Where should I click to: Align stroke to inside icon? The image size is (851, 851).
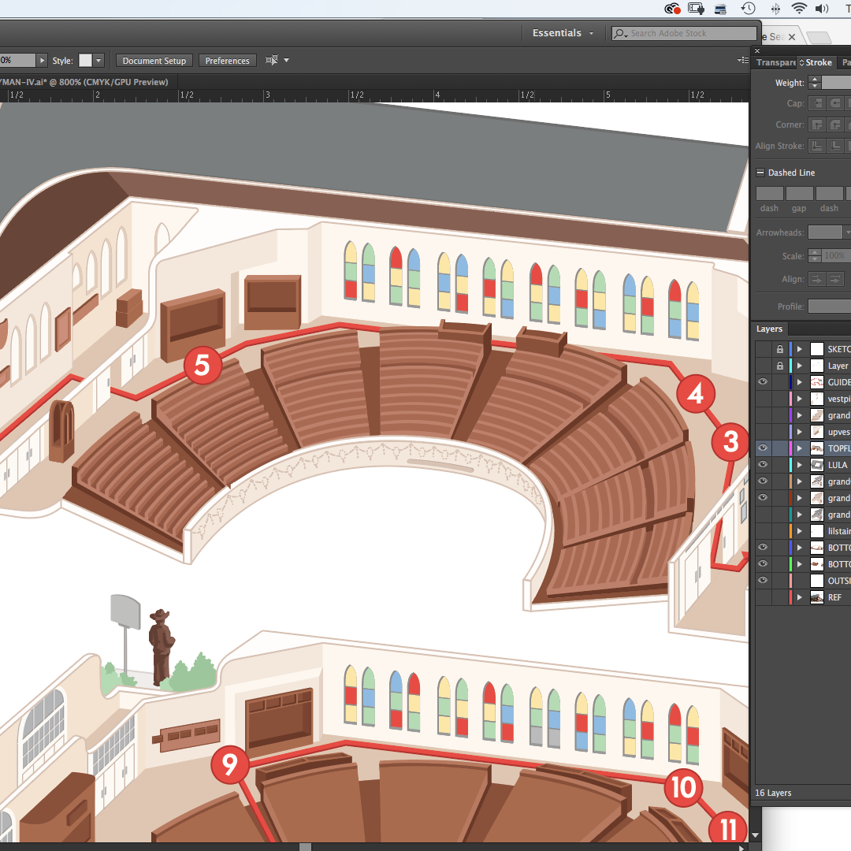coord(835,146)
